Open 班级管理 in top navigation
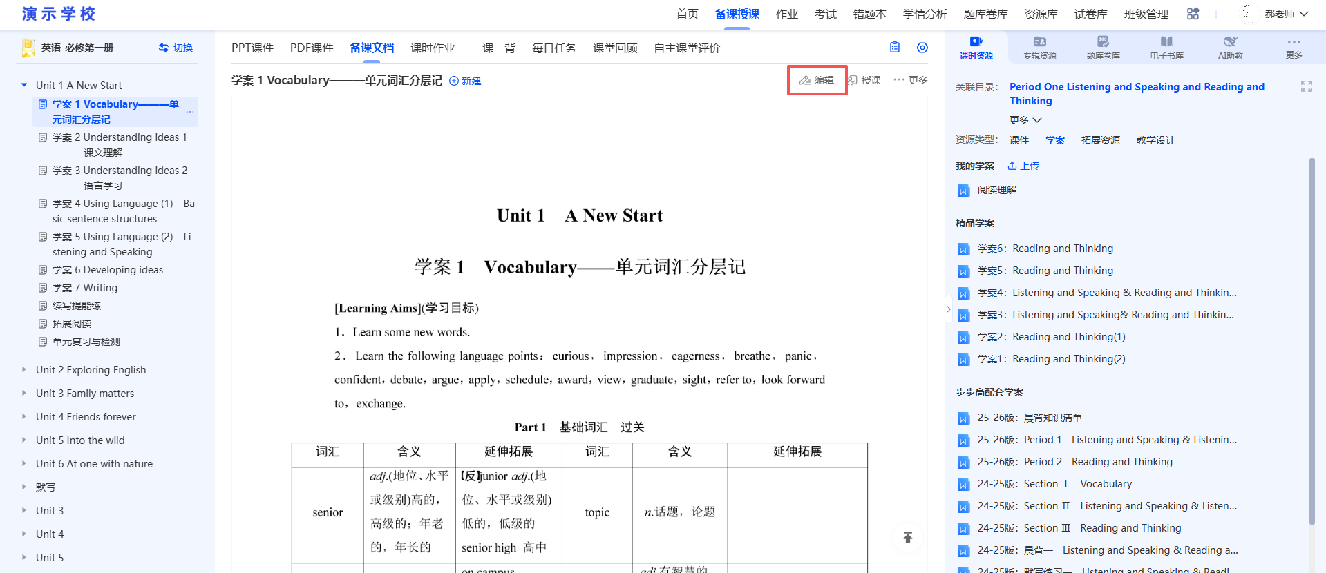 pos(1146,14)
